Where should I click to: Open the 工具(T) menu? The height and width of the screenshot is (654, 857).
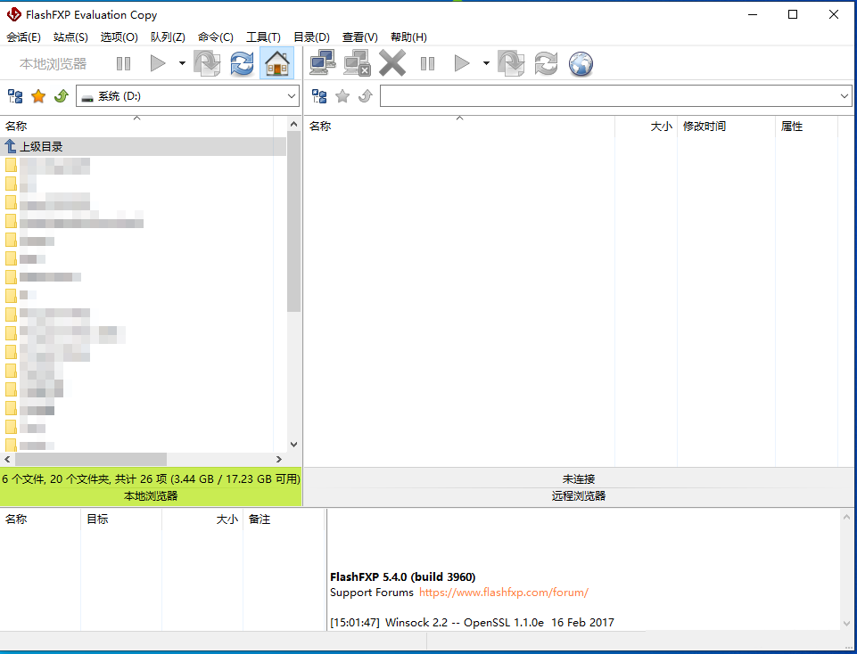[263, 37]
